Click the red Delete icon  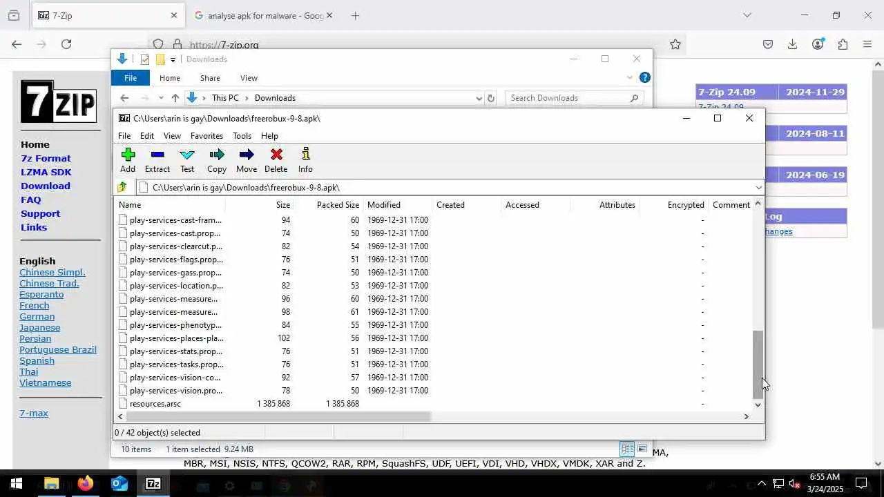click(x=276, y=160)
